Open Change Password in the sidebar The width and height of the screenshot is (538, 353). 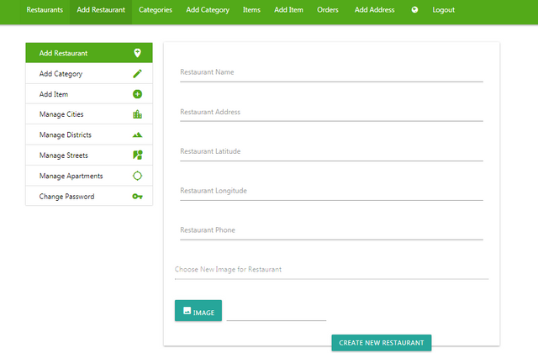(x=89, y=196)
